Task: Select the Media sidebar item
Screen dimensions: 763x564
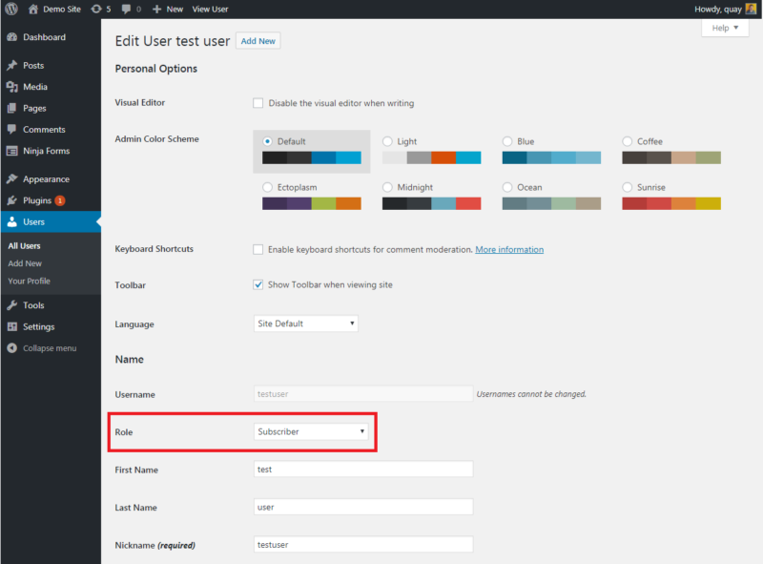Action: coord(38,86)
